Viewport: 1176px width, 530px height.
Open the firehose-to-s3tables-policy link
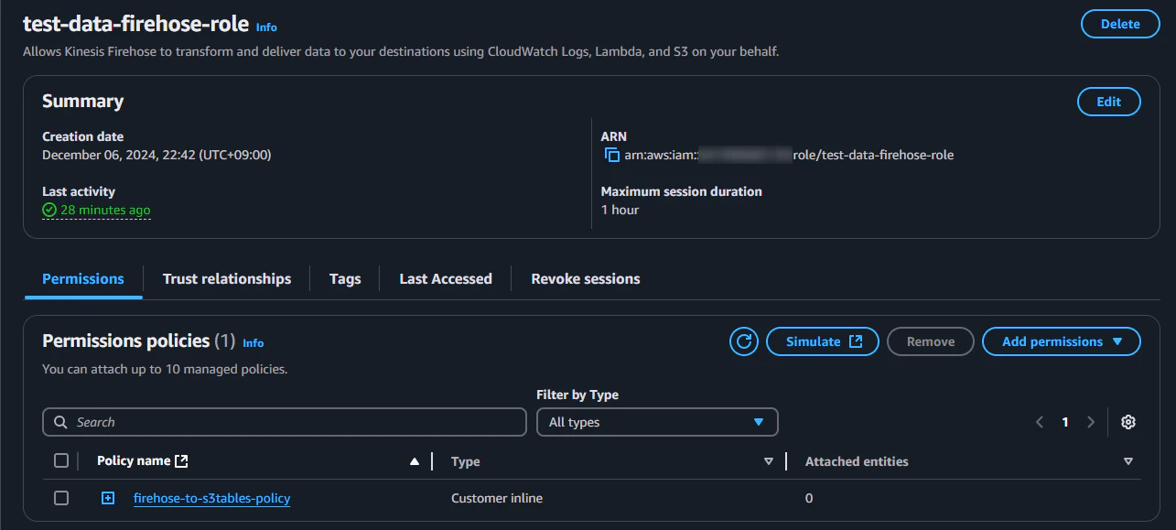(212, 498)
